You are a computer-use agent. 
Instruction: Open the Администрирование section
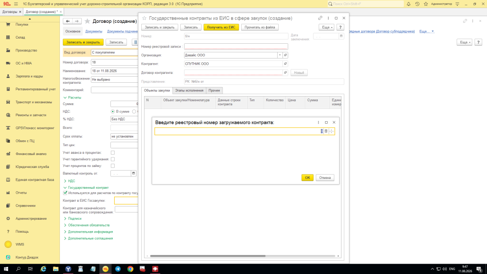point(31,219)
